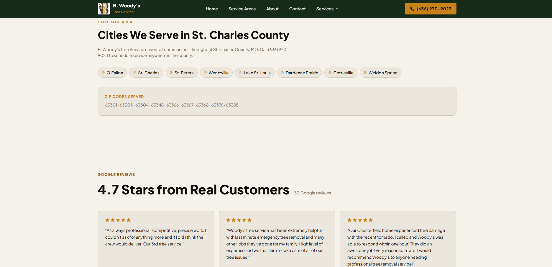This screenshot has height=267, width=552.
Task: Click the map pin icon on St. Peters chip
Action: [171, 73]
